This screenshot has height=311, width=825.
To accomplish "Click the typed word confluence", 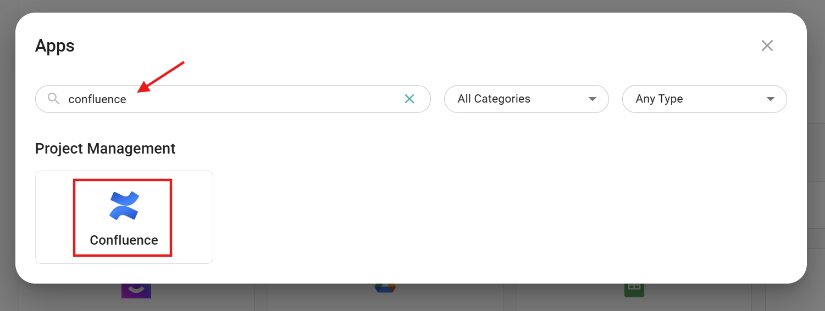I will coord(97,99).
